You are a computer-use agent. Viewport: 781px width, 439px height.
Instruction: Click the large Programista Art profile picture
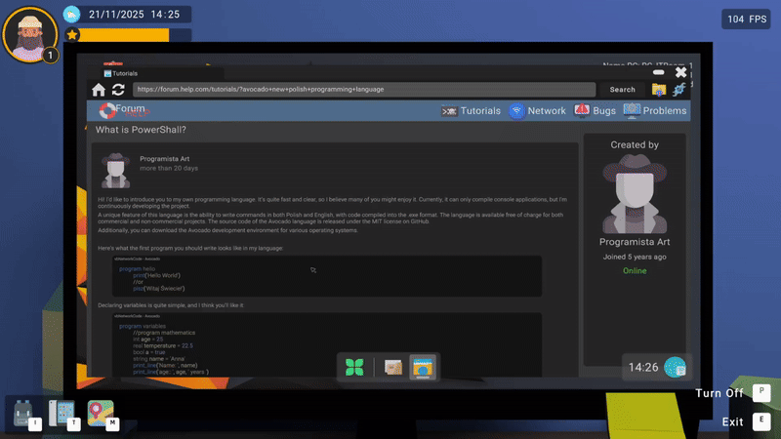(635, 193)
